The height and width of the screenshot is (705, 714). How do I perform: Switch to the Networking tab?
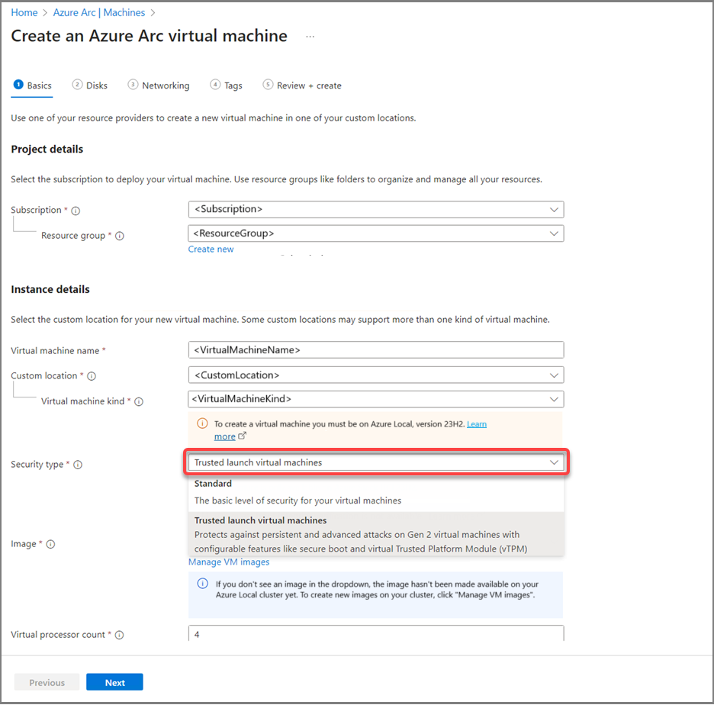159,85
